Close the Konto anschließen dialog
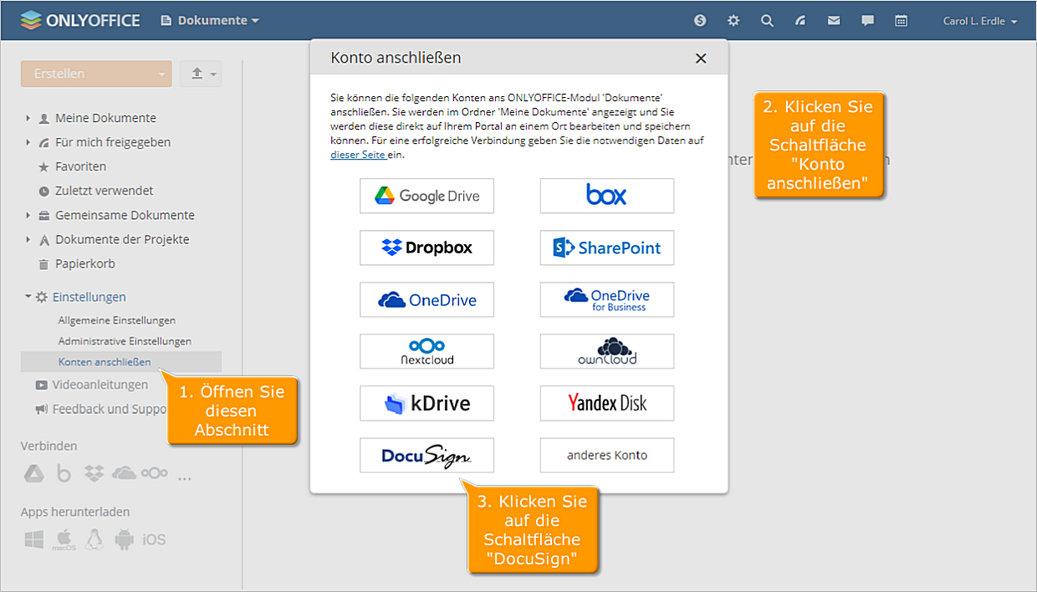 (701, 59)
